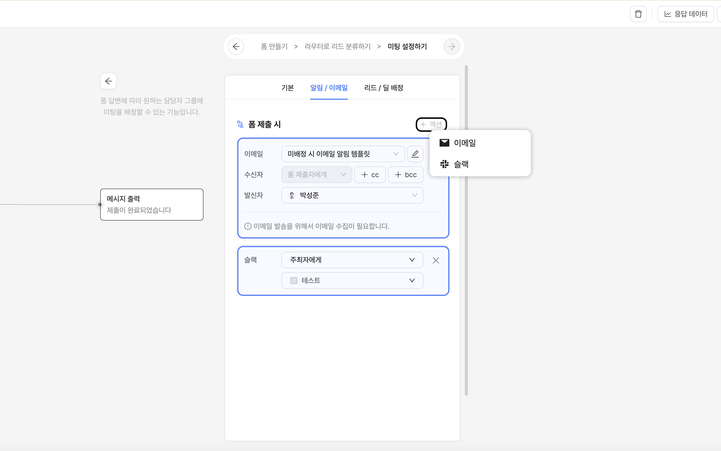Expand the 박성준 sender dropdown
721x451 pixels.
coord(352,196)
